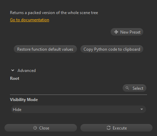Restore function default values
Image resolution: width=157 pixels, height=136 pixels.
pyautogui.click(x=45, y=49)
